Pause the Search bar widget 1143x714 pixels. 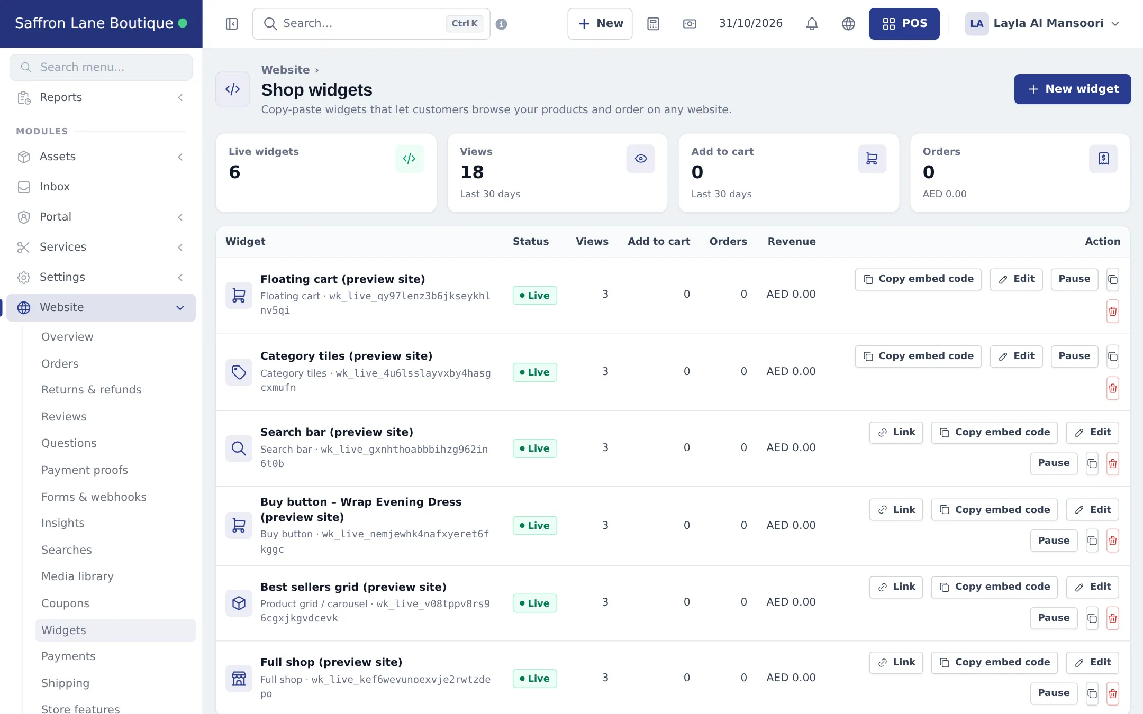(x=1054, y=463)
